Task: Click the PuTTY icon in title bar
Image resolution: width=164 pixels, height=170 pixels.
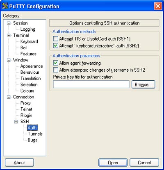Action: click(x=5, y=6)
